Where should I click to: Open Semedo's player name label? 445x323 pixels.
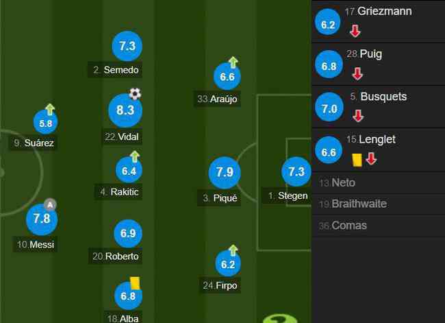pyautogui.click(x=116, y=70)
